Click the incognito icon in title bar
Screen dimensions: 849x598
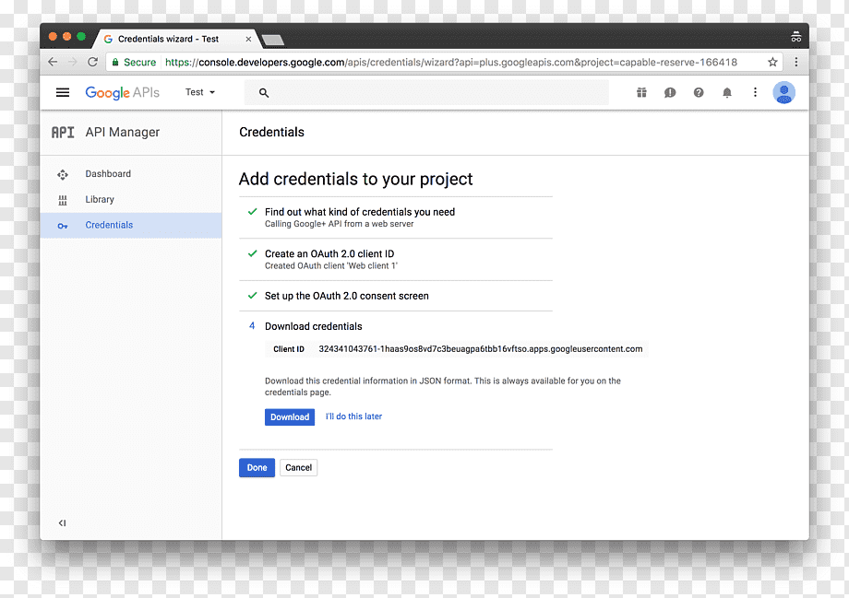(795, 36)
